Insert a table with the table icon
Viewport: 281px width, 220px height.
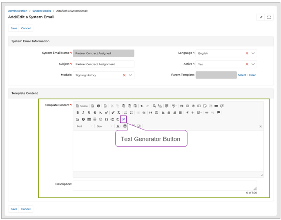[89, 119]
